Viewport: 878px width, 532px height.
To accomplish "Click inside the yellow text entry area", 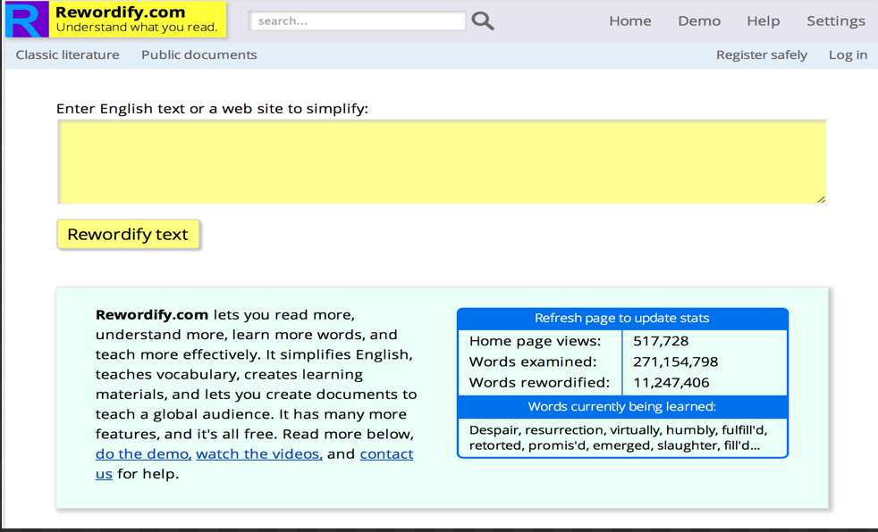I will (442, 162).
